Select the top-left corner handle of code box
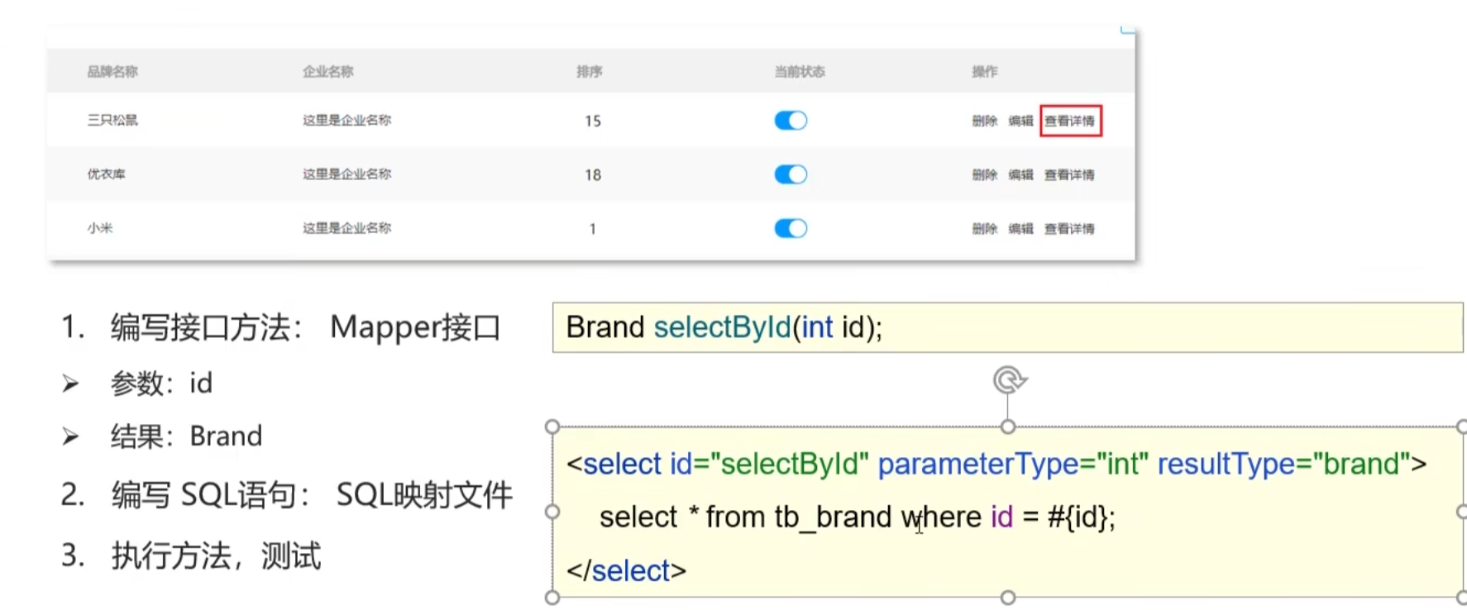This screenshot has width=1467, height=610. click(x=552, y=427)
